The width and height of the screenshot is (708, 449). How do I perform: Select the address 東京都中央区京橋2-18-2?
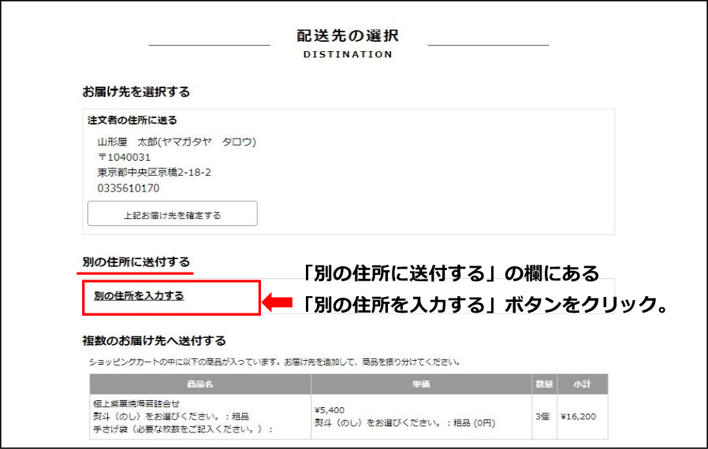[154, 173]
